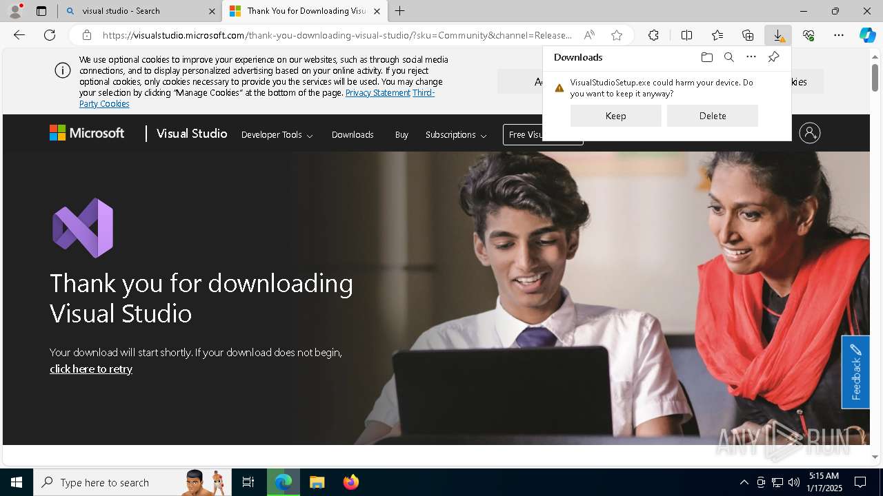Click the taskbar search box

pos(132,482)
